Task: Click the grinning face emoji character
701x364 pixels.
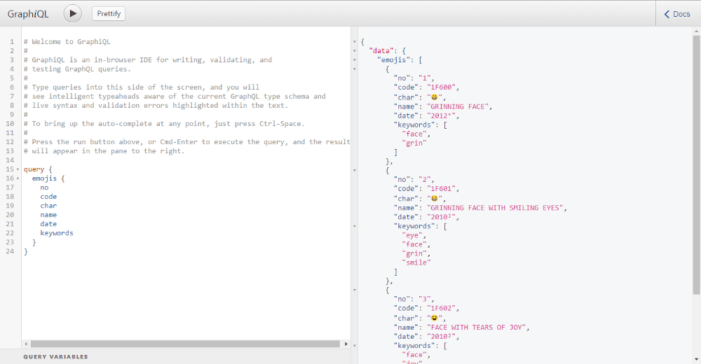Action: click(x=434, y=97)
